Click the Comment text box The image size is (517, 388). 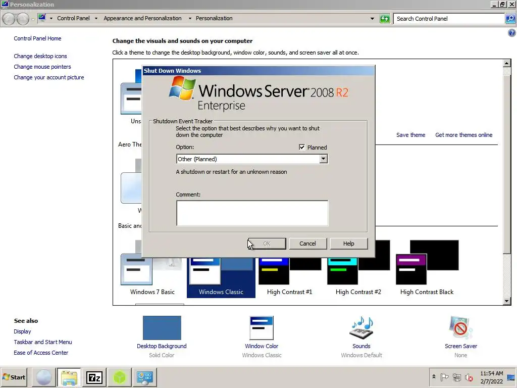click(x=252, y=213)
